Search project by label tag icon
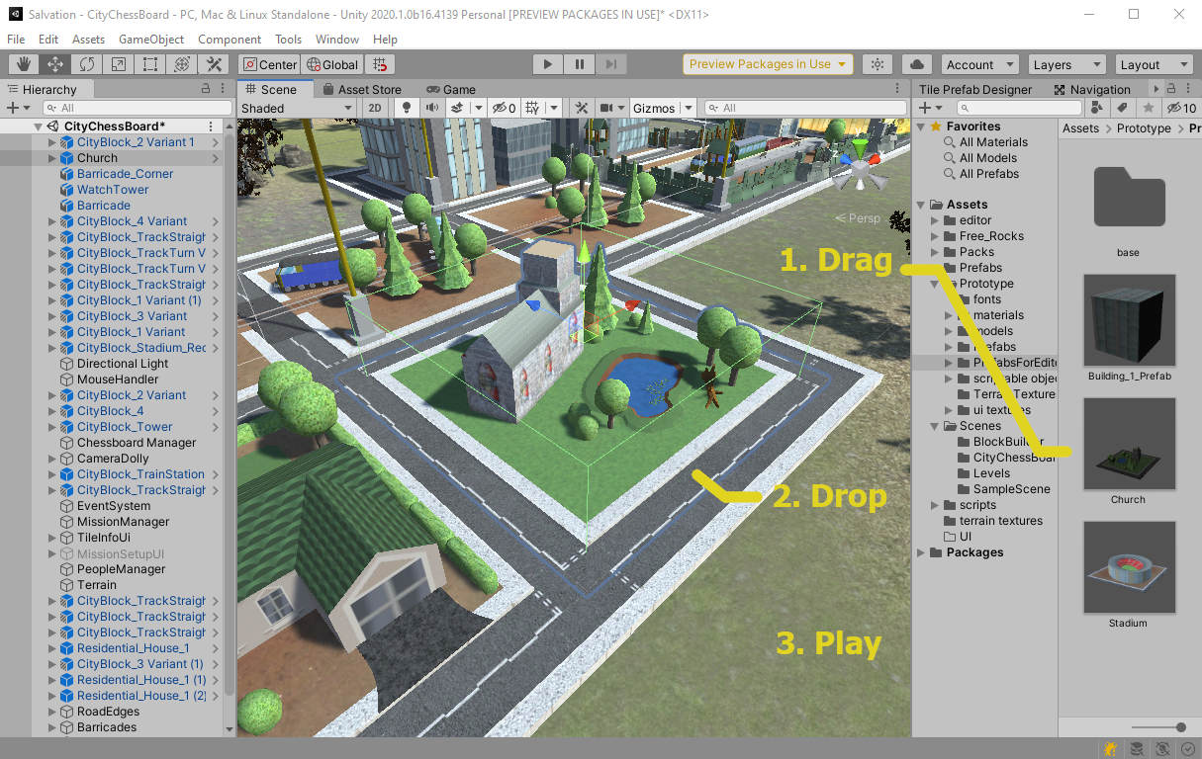 (1122, 108)
